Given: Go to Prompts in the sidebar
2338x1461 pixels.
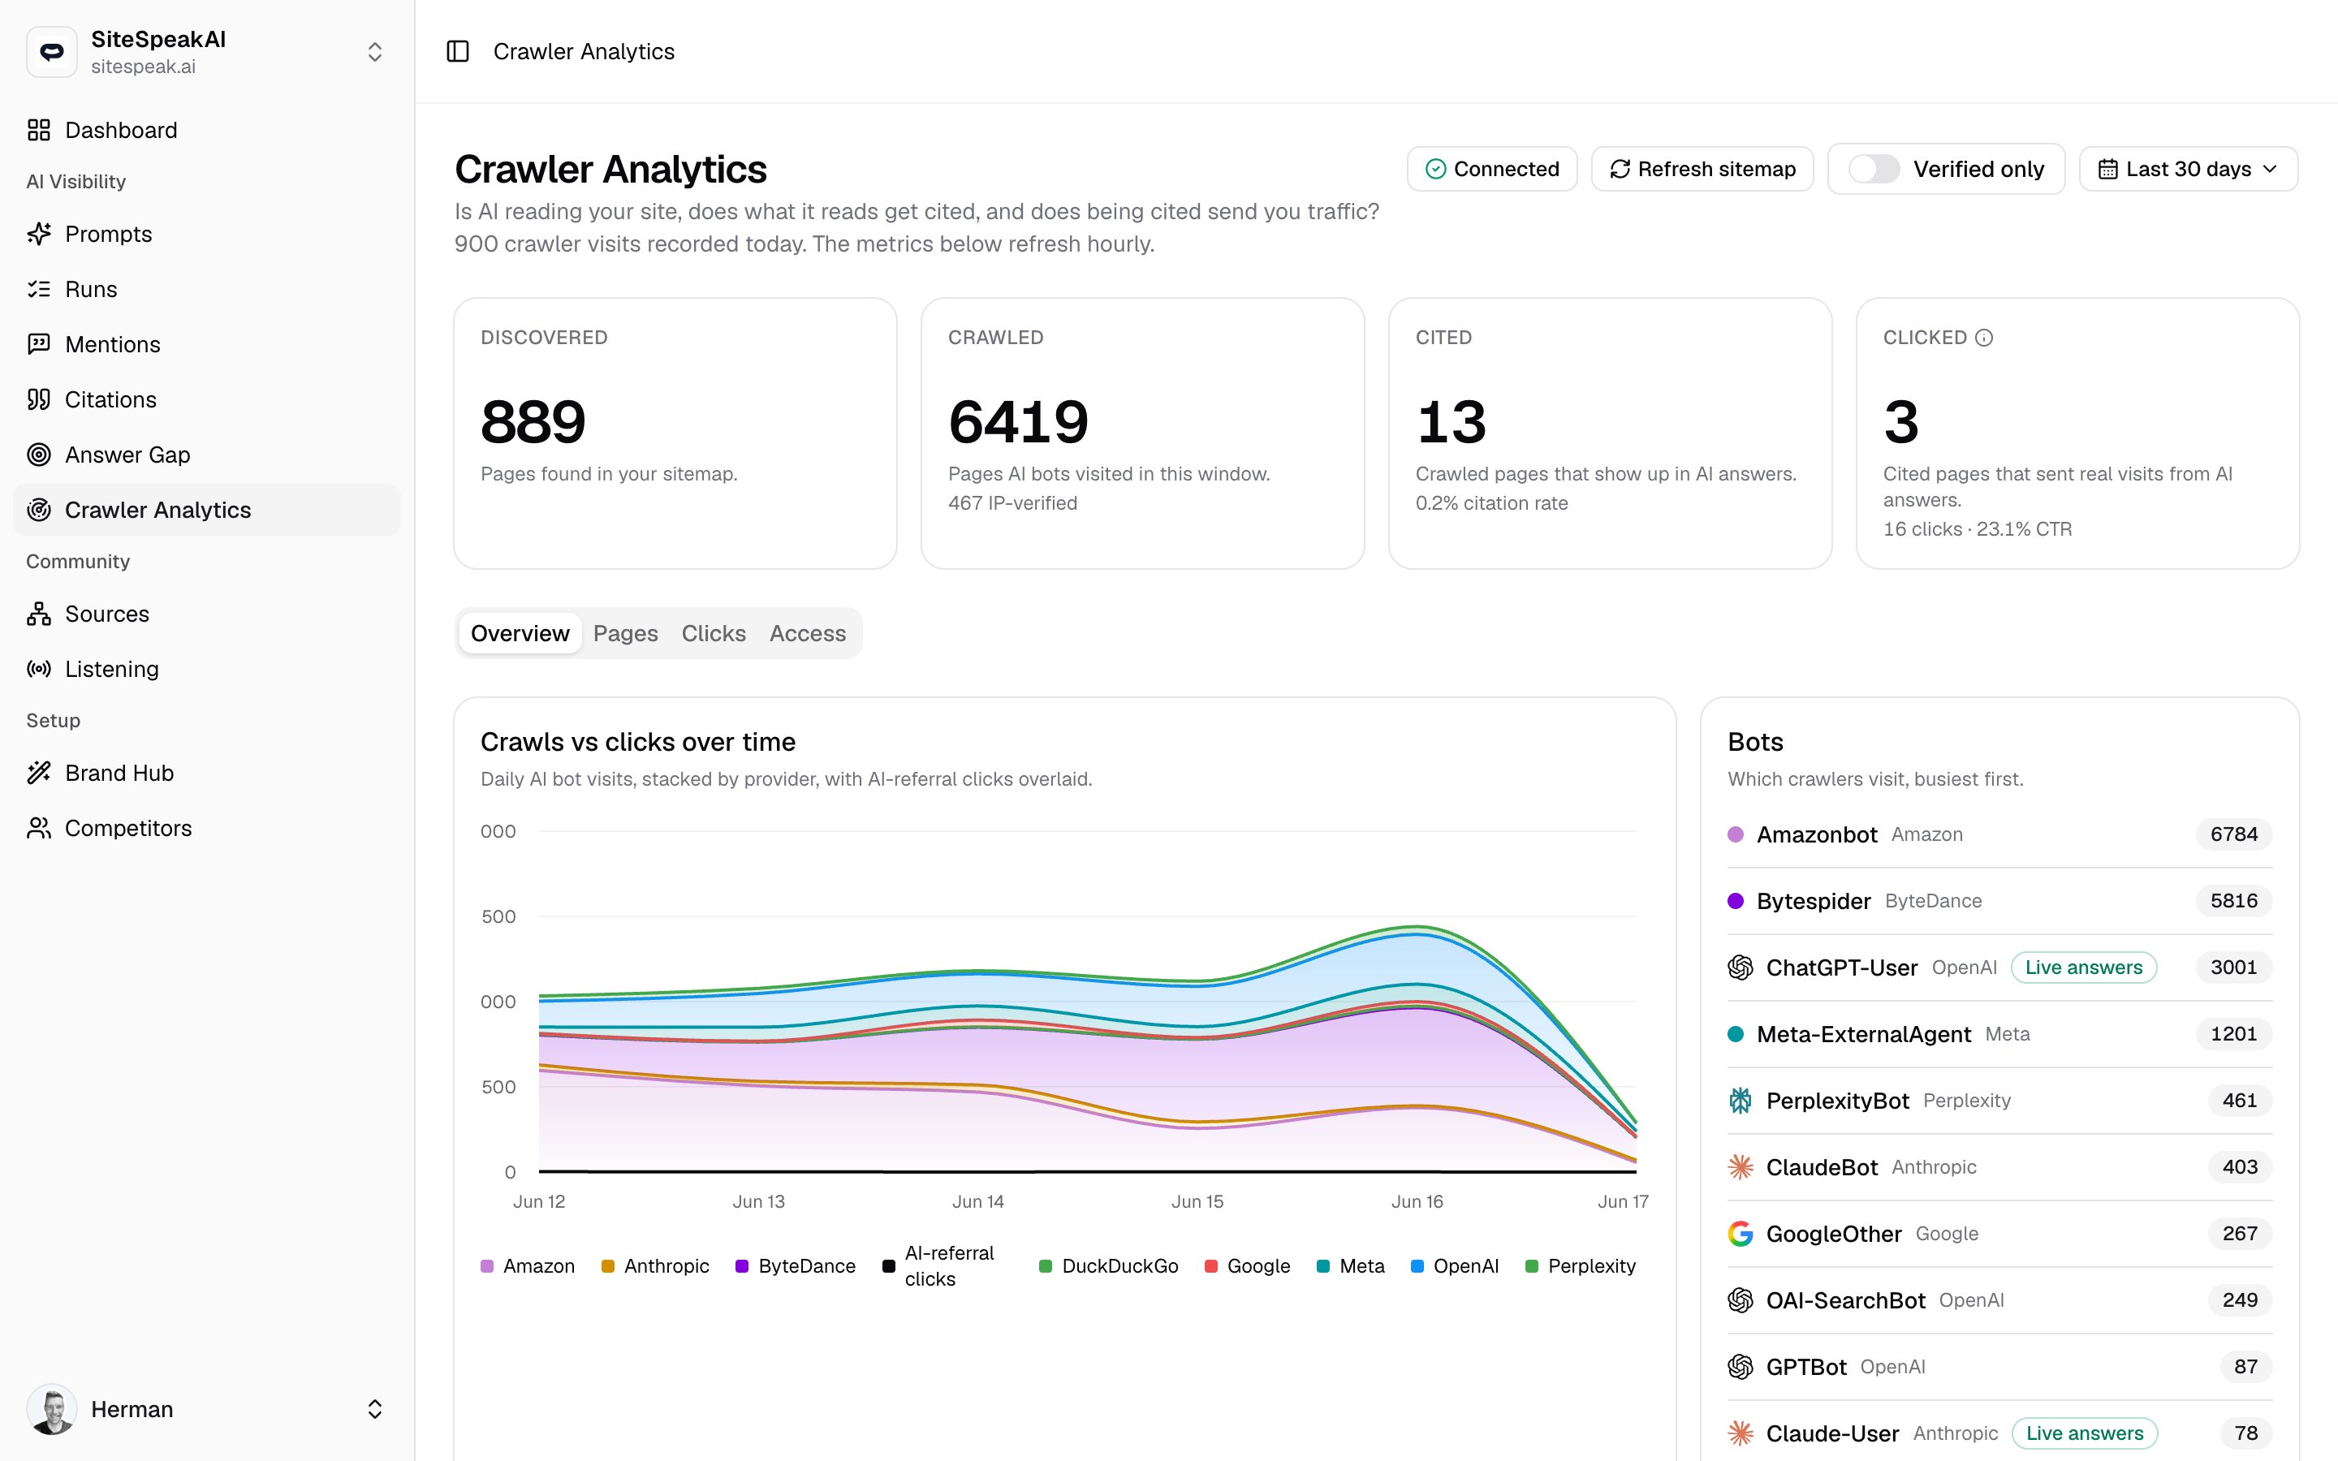Looking at the screenshot, I should [x=207, y=234].
